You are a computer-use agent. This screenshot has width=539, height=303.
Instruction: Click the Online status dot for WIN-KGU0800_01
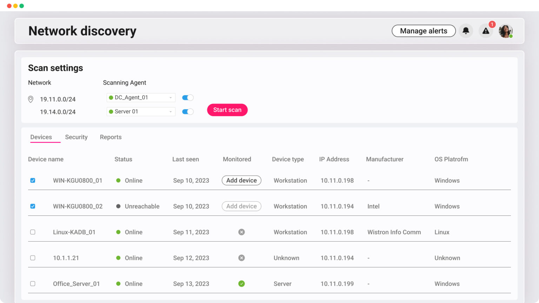(118, 180)
